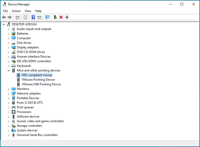Select VMware Pointing Device entry
Screen dimensions: 200x147
(38, 80)
